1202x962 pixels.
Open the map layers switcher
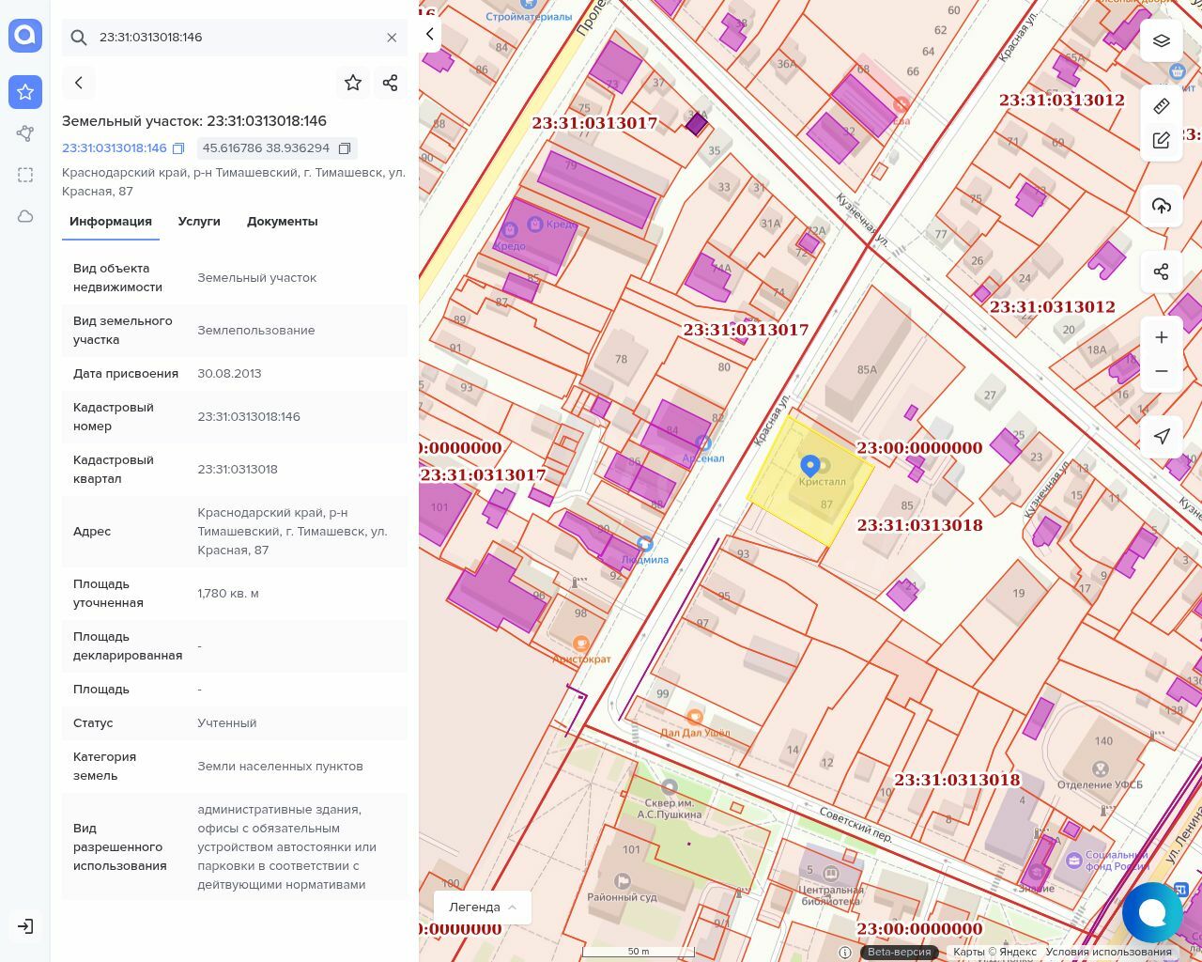tap(1161, 40)
